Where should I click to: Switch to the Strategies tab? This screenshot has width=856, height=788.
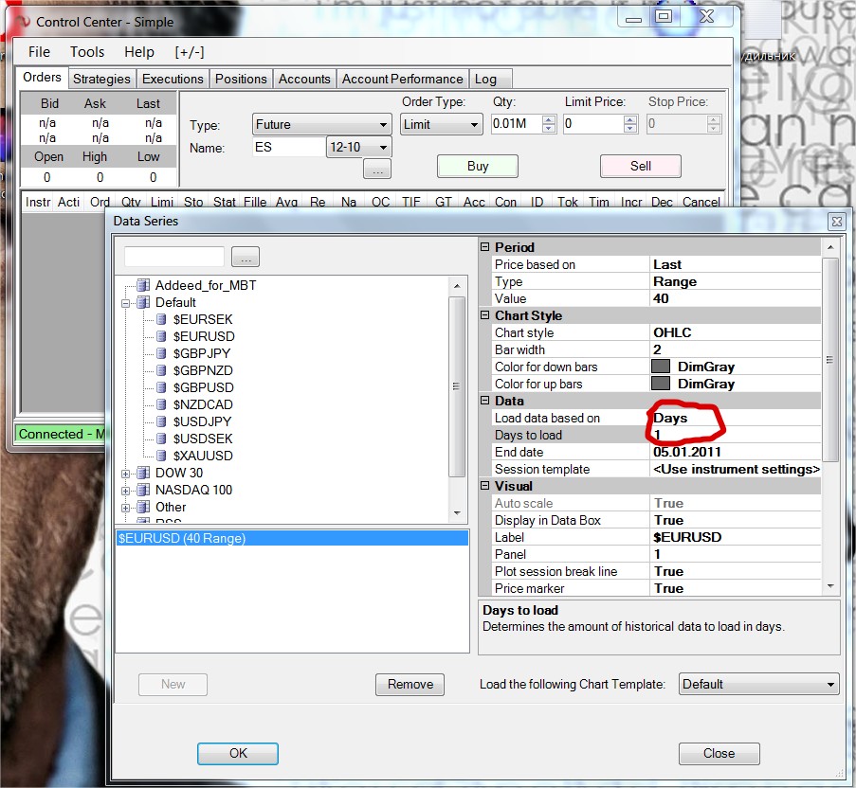click(x=102, y=79)
